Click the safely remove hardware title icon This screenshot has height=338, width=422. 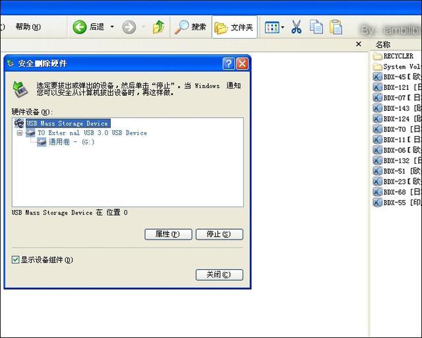(11, 63)
